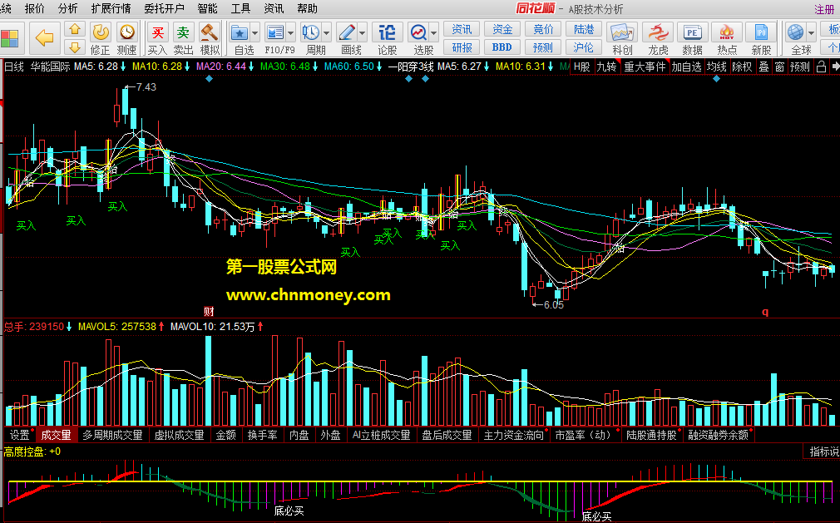Screen dimensions: 840x523
Task: Expand the 全球 dropdown arrow
Action: (811, 33)
